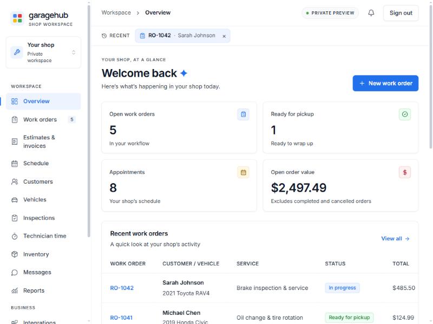
Task: Click the Appointments stat card
Action: point(179,186)
